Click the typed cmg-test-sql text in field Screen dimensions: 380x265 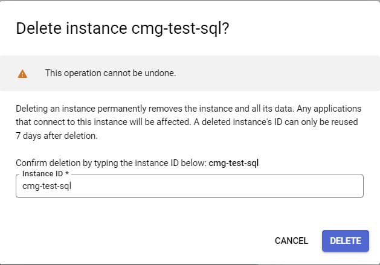coord(47,187)
